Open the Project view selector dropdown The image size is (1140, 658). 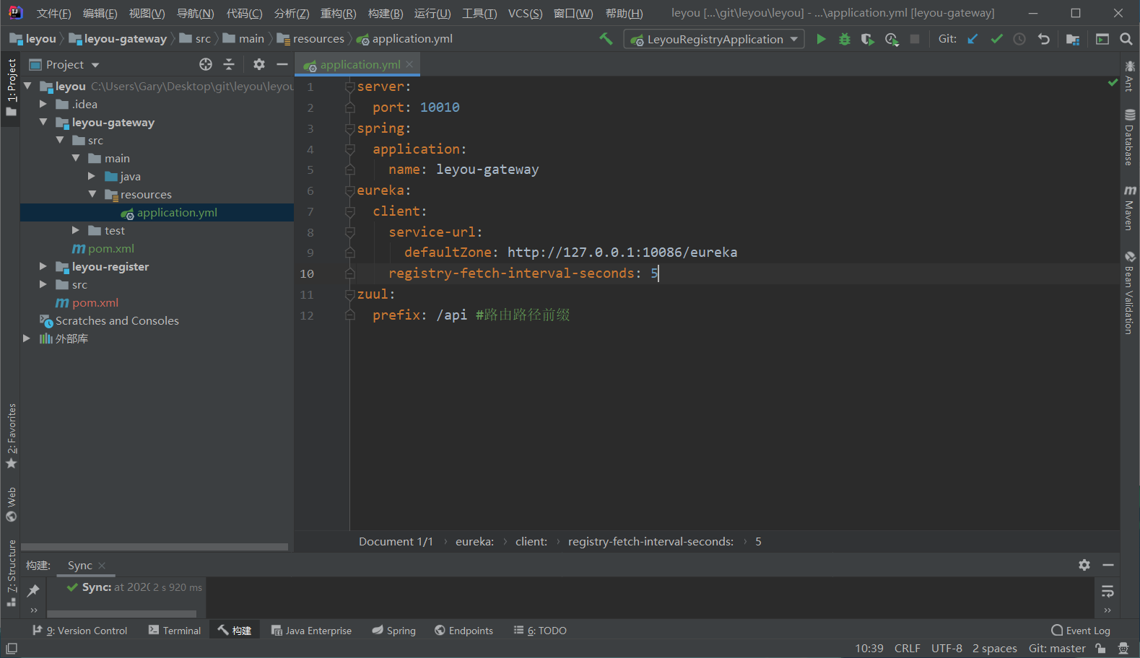click(64, 64)
